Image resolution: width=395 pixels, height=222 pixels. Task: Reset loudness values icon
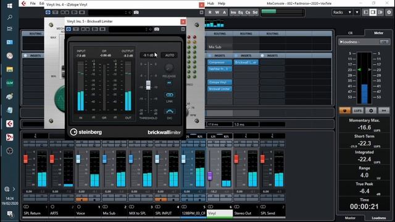(x=384, y=110)
